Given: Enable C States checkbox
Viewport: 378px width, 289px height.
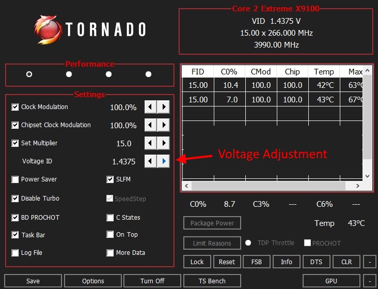Looking at the screenshot, I should (110, 218).
